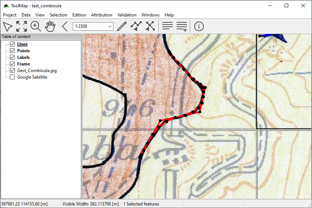Open the Attribution menu
312x208 pixels.
tap(101, 15)
